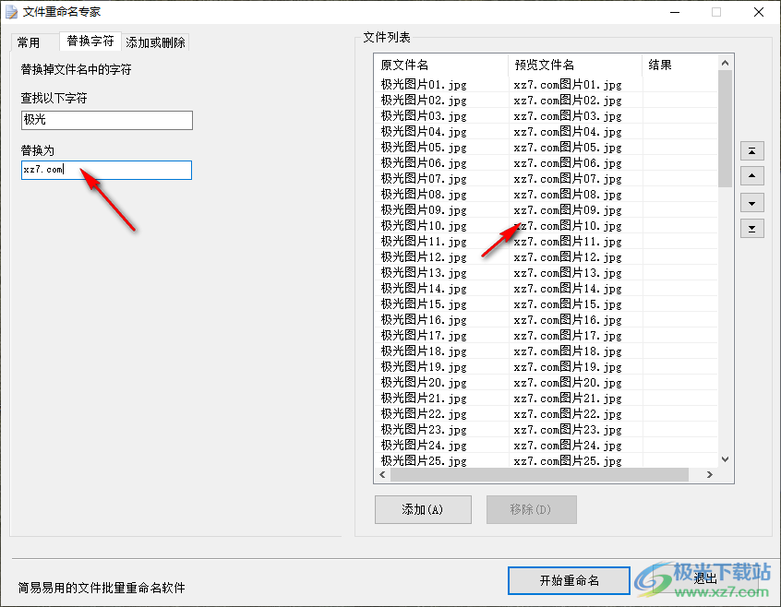Click the vertical scrollbar thumb of file list

[726, 129]
